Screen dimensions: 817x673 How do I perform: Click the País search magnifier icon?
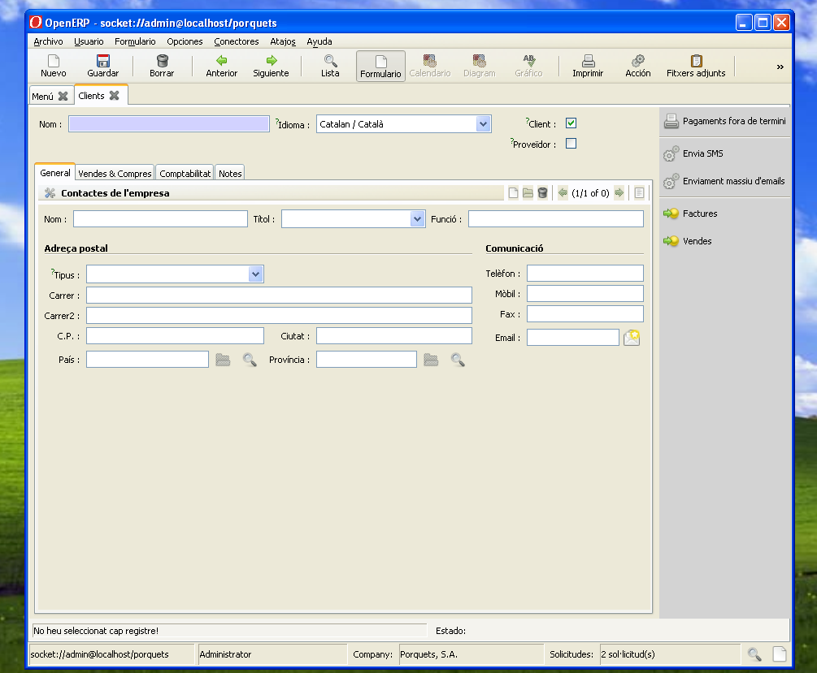click(250, 360)
